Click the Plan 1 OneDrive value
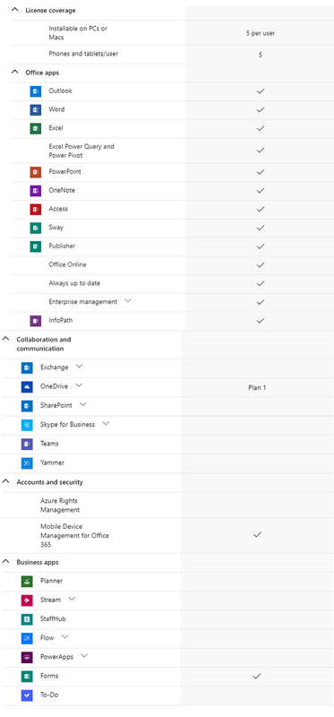Image resolution: width=334 pixels, height=717 pixels. [257, 388]
